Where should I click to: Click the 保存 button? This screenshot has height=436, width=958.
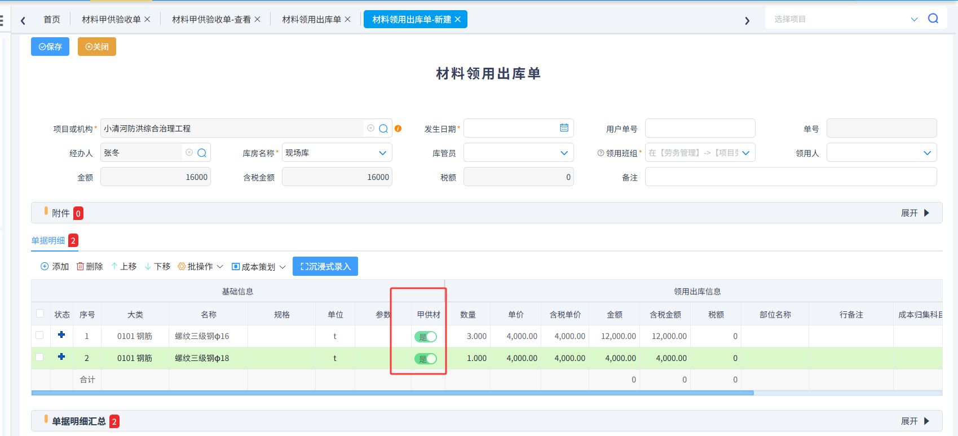click(50, 47)
